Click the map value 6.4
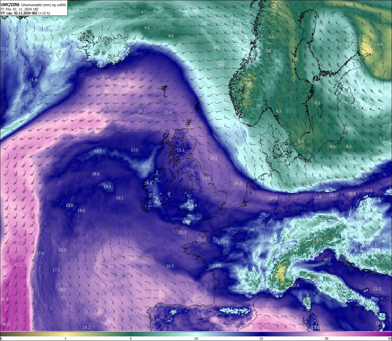The height and width of the screenshot is (341, 392). coord(338,44)
